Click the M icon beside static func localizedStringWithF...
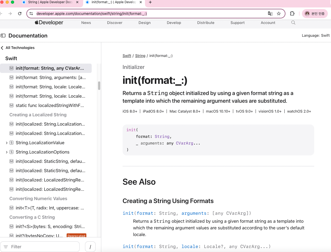Viewport: 331px width, 252px height. 11,106
